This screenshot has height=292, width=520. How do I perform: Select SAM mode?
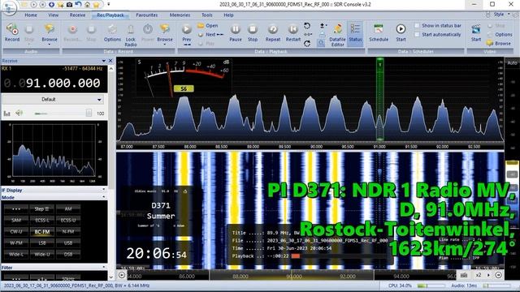[x=16, y=220]
